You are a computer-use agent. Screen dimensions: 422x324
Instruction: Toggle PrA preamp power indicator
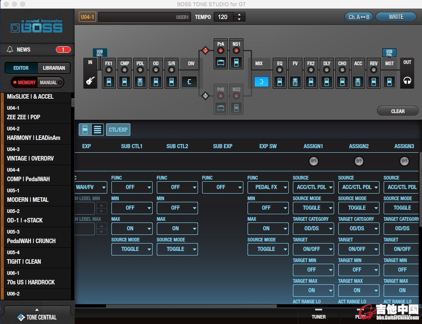pos(220,50)
